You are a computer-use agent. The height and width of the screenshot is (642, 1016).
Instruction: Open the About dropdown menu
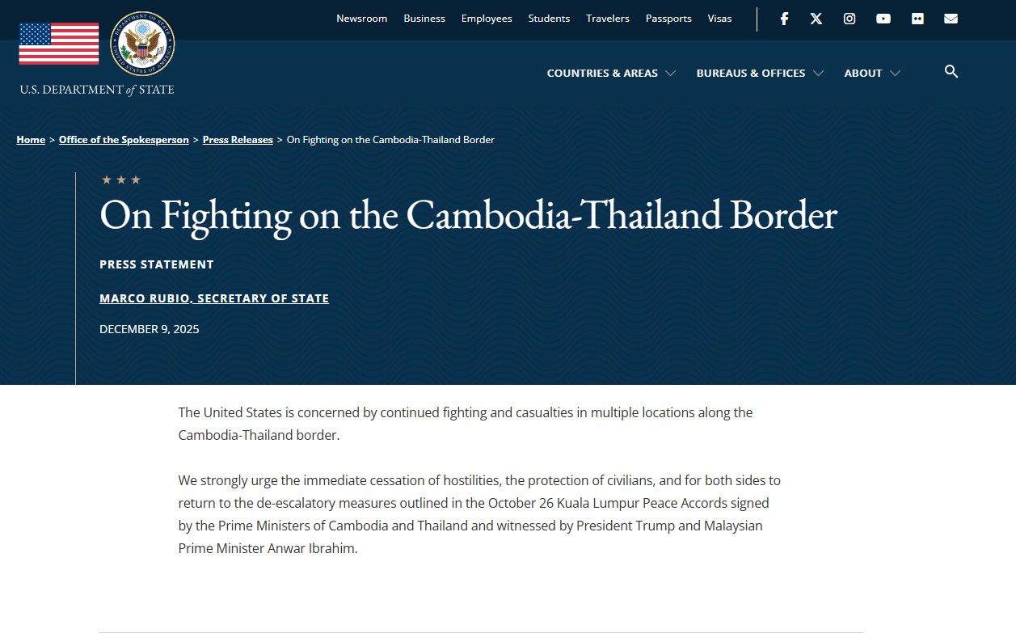(872, 74)
